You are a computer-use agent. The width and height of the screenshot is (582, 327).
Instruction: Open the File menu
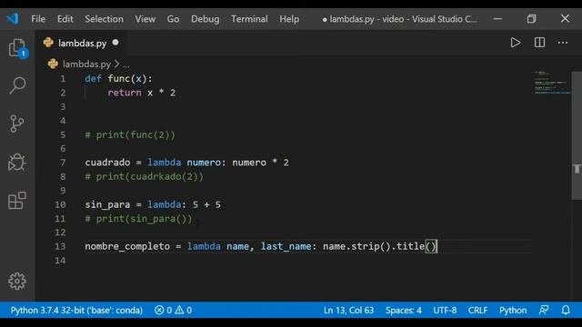(x=38, y=19)
